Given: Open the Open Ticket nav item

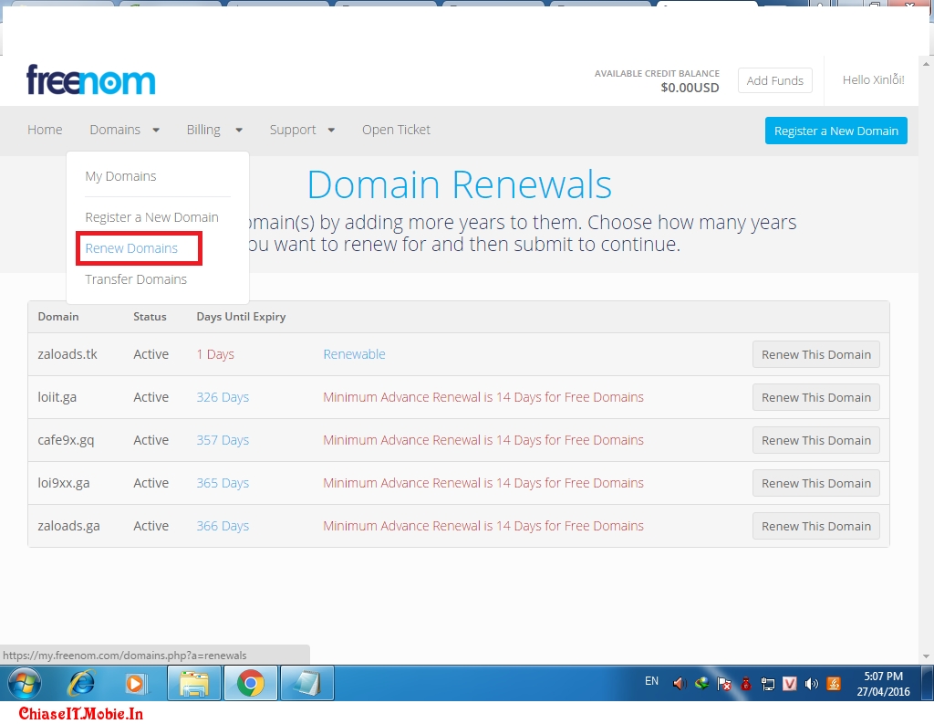Looking at the screenshot, I should click(396, 130).
